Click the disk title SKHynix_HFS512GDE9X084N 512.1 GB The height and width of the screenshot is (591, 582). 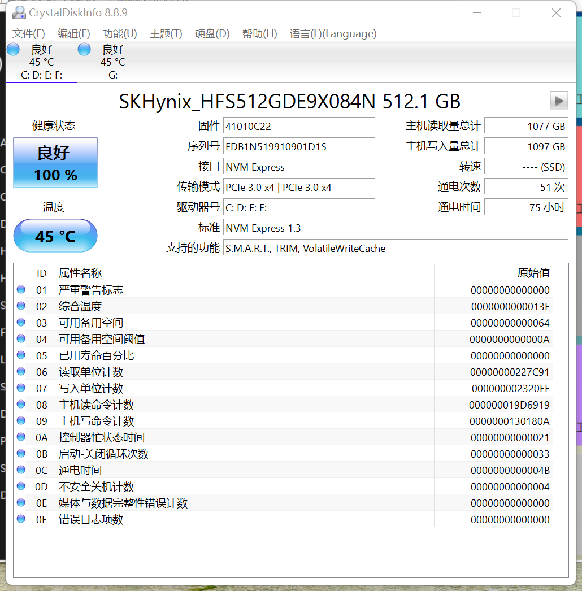pos(289,101)
